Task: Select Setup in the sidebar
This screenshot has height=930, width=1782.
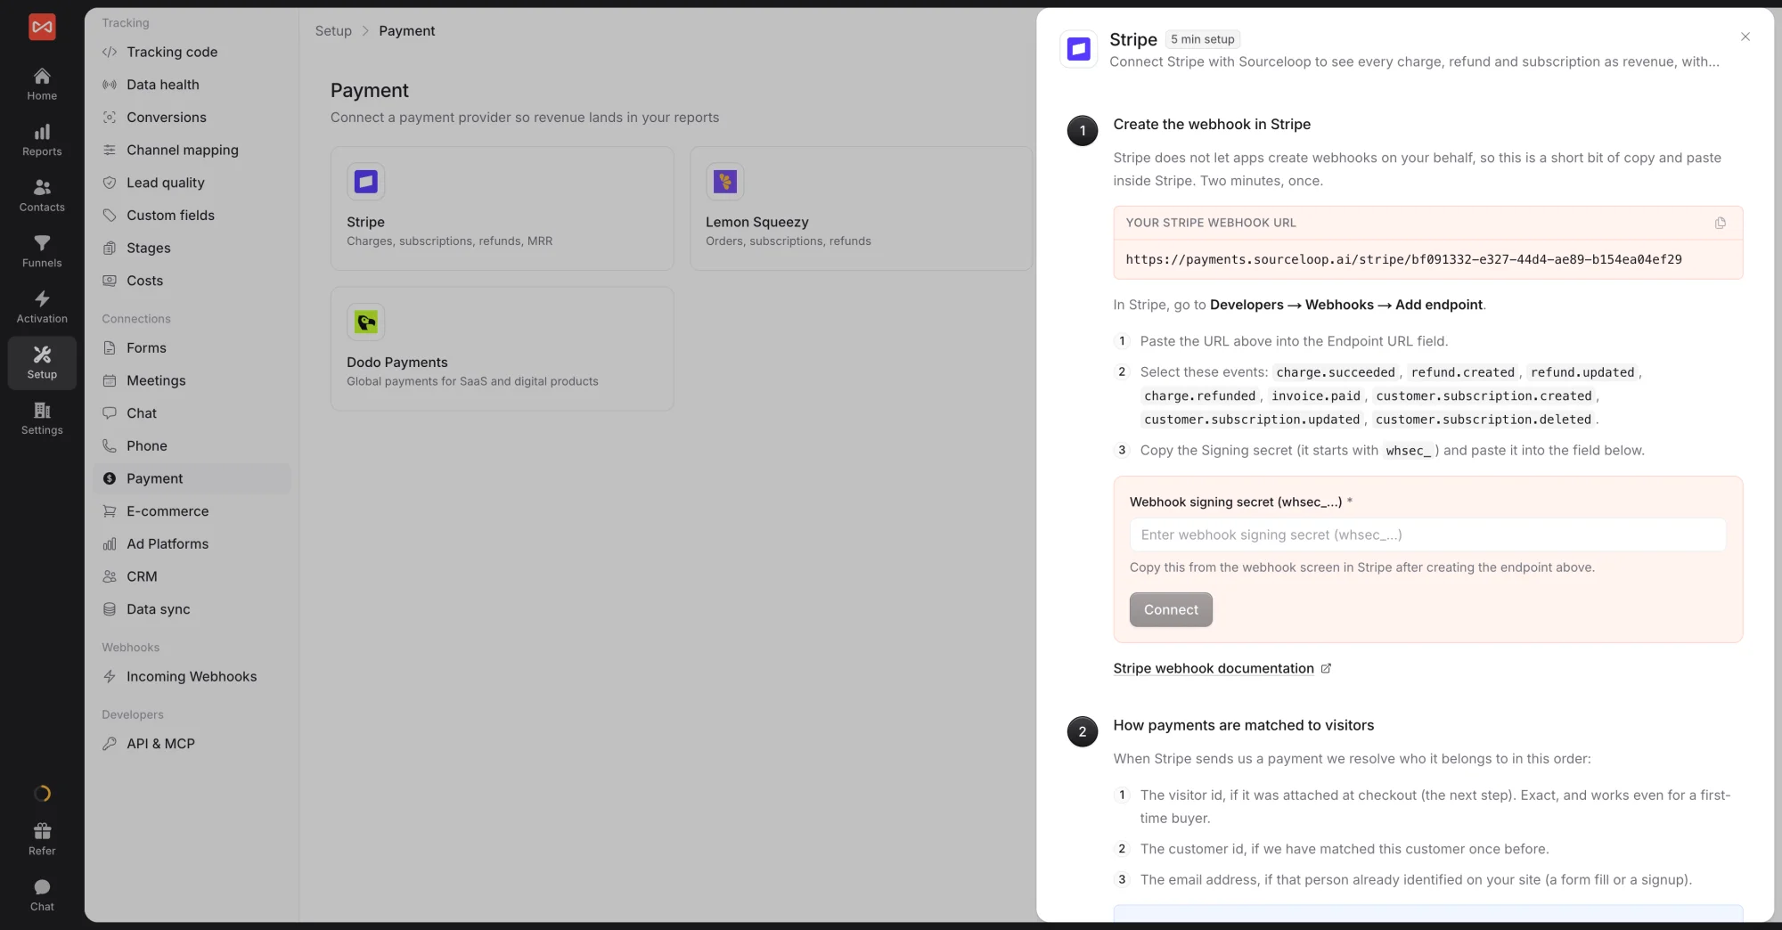Action: click(x=42, y=363)
